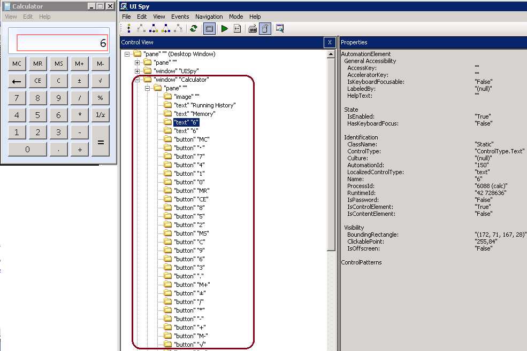The image size is (527, 351).
Task: Open the File menu in UI Spy
Action: 126,17
